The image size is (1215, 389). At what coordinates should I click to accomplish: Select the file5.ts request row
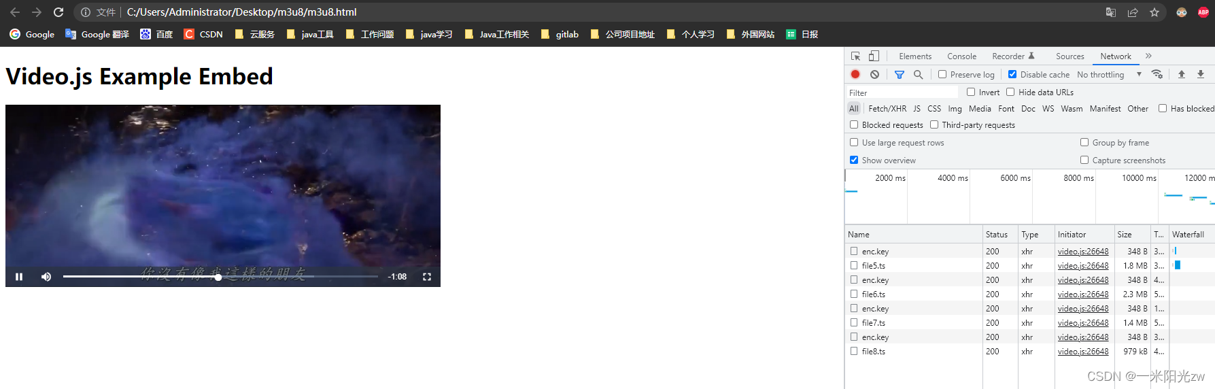1029,266
